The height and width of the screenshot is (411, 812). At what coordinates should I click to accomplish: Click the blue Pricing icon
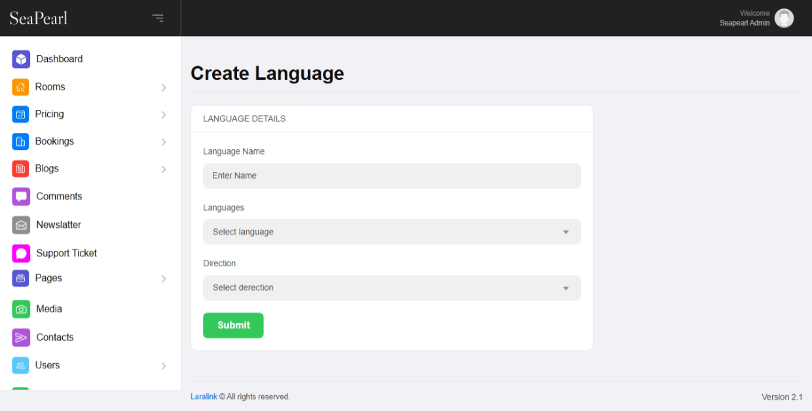click(x=21, y=115)
